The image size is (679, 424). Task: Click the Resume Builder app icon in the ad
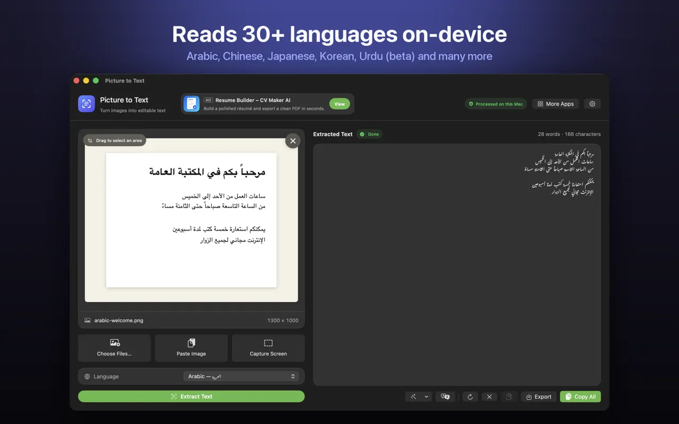[x=191, y=104]
